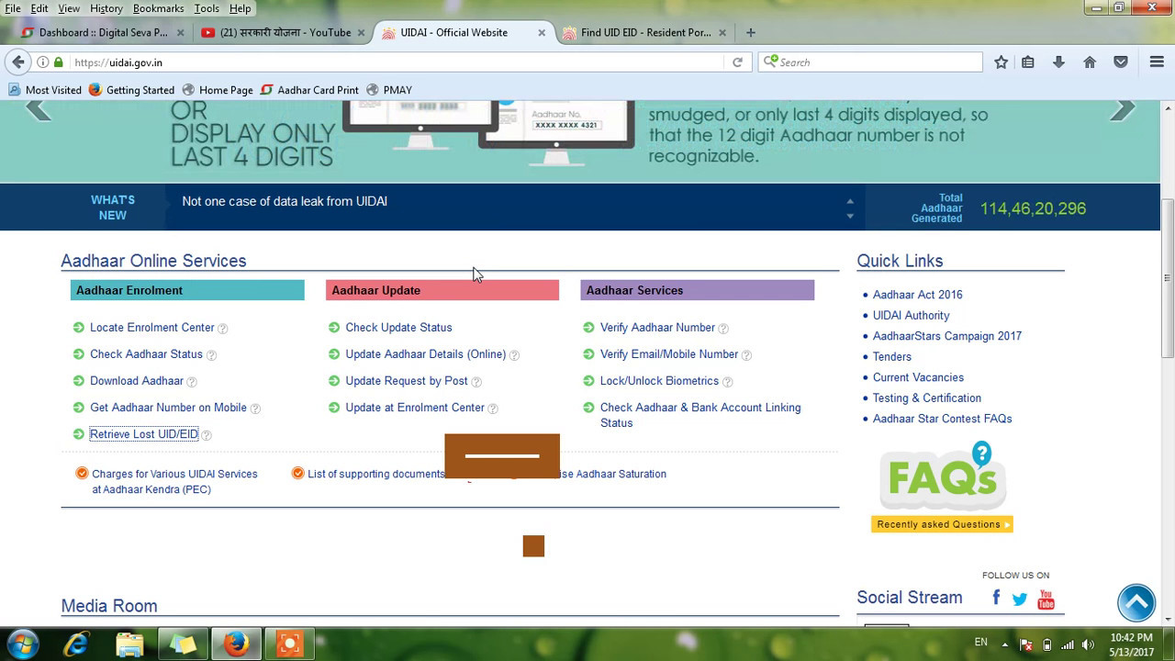
Task: Go back using the browser back arrow
Action: 18,62
